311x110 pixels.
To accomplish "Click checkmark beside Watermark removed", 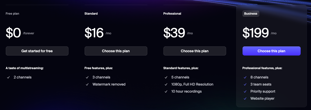I will click(x=87, y=84).
